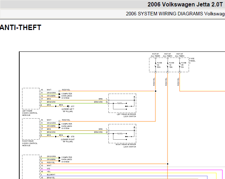Click the "2006 Volkswagen Jetta 2.0T" title
Viewport: 225px width, 179px height.
[185, 4]
